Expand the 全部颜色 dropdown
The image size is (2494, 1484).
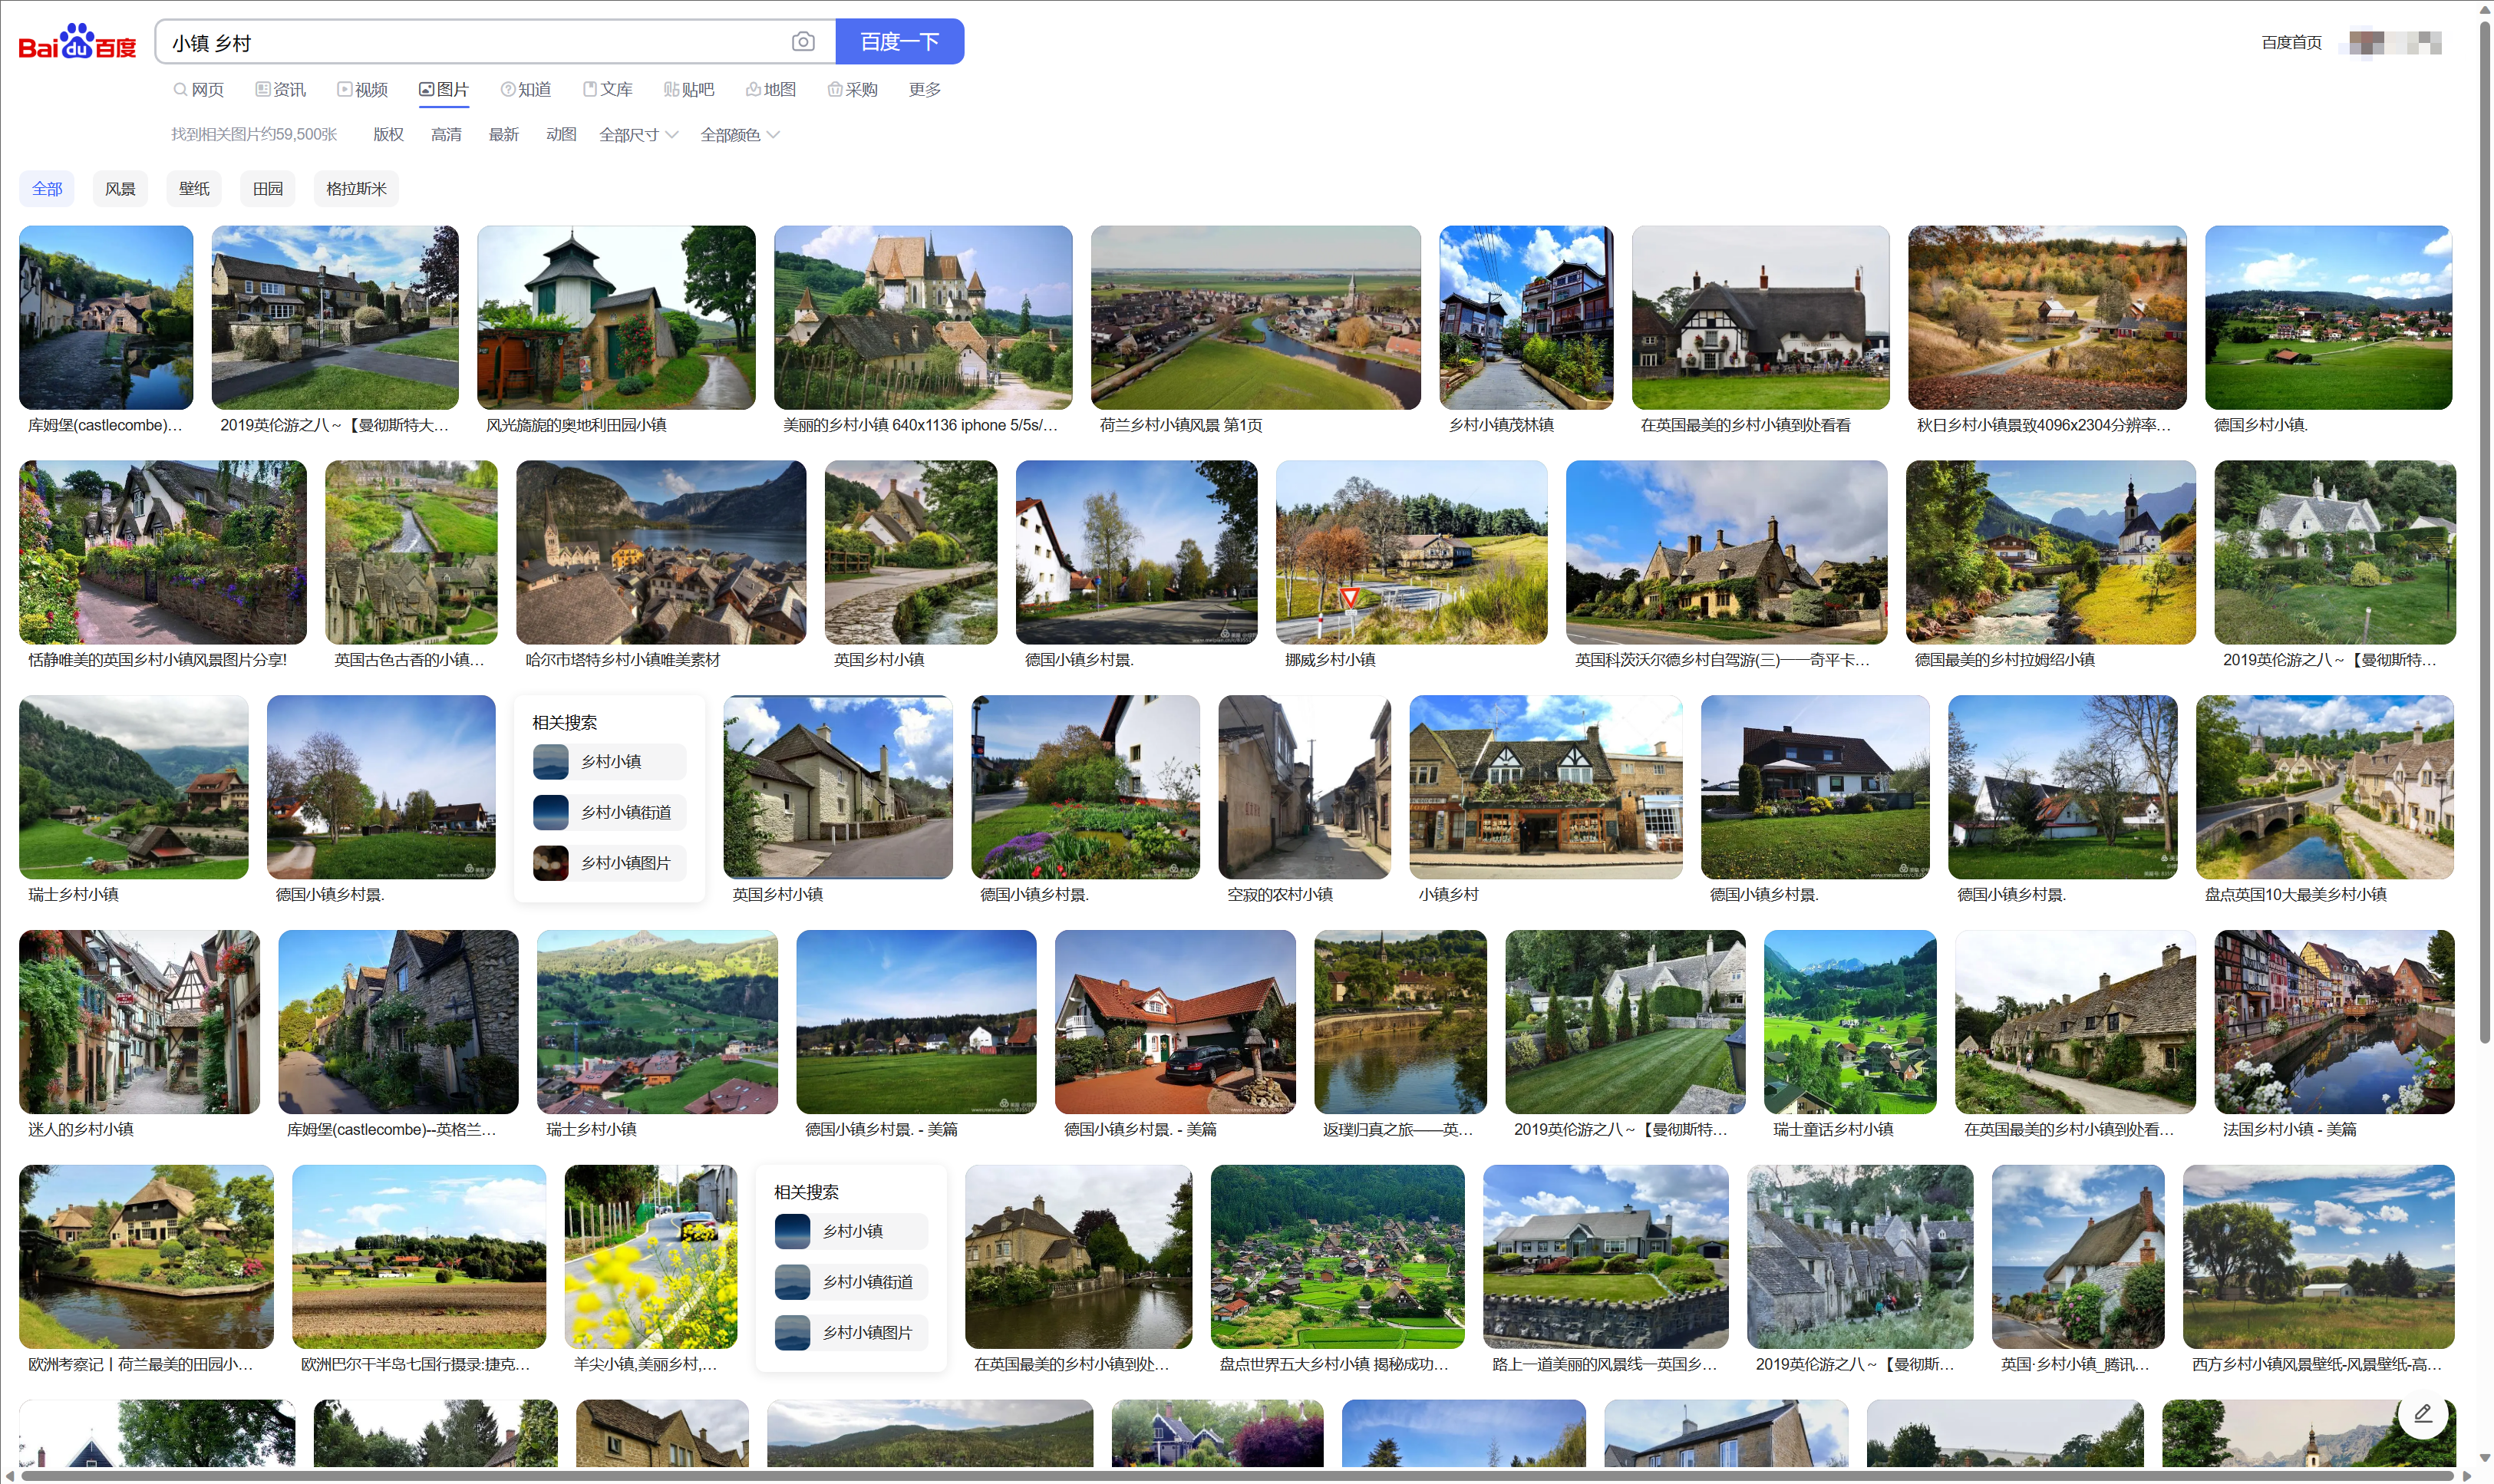coord(739,135)
